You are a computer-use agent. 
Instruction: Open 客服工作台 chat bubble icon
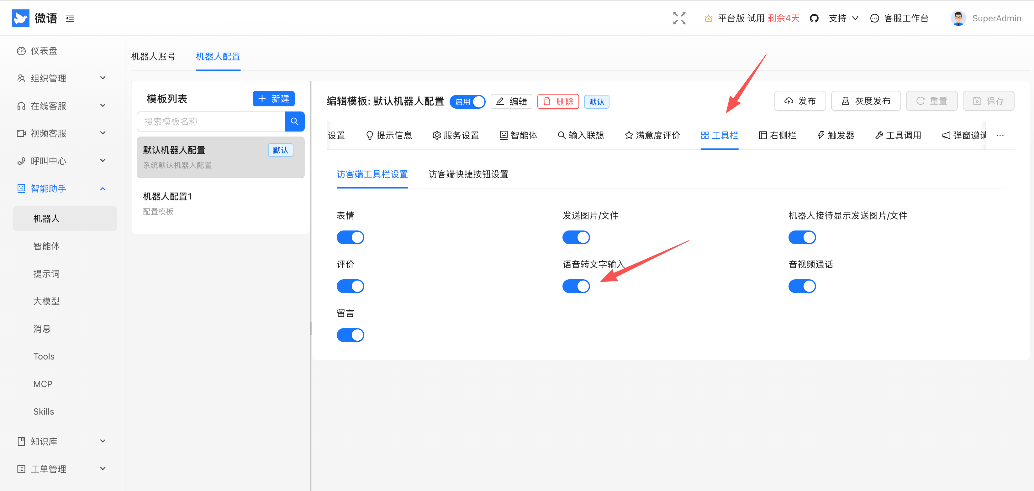click(874, 18)
